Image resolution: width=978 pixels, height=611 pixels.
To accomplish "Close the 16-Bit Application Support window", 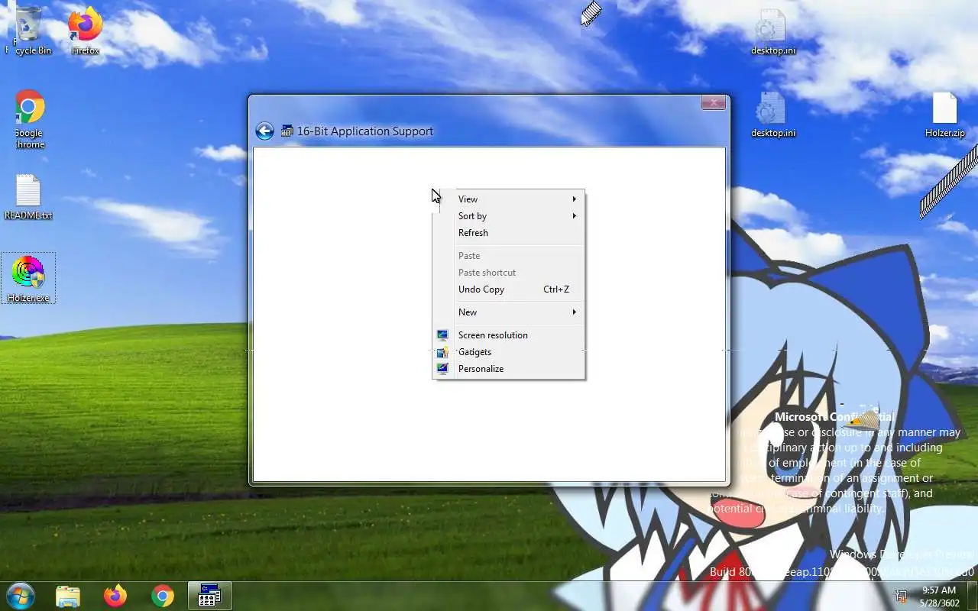I will coord(713,102).
